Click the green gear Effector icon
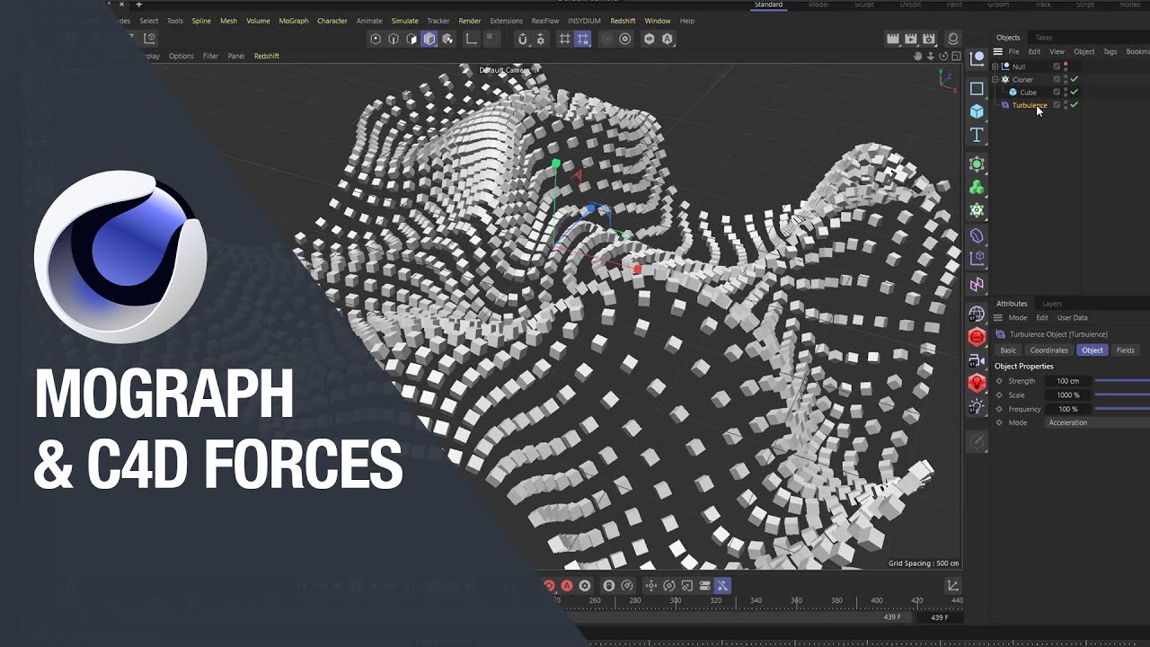This screenshot has width=1150, height=647. (x=977, y=210)
